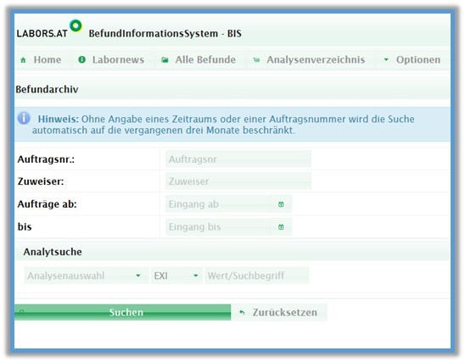This screenshot has width=465, height=362.
Task: Click the Alle Befunde folder icon
Action: pyautogui.click(x=165, y=60)
